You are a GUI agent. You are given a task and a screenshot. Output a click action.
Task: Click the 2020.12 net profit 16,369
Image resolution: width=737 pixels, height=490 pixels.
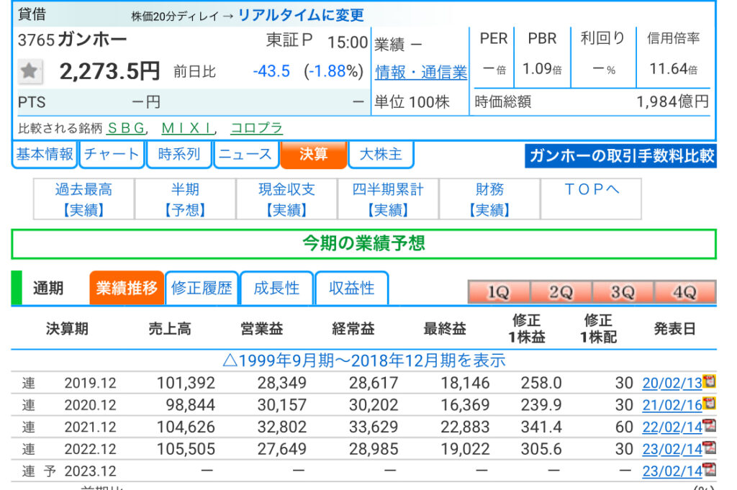466,405
